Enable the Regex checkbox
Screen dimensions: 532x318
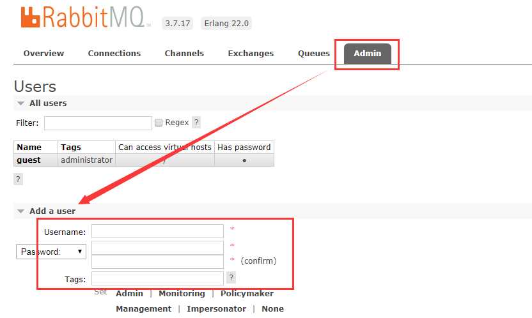click(x=159, y=123)
